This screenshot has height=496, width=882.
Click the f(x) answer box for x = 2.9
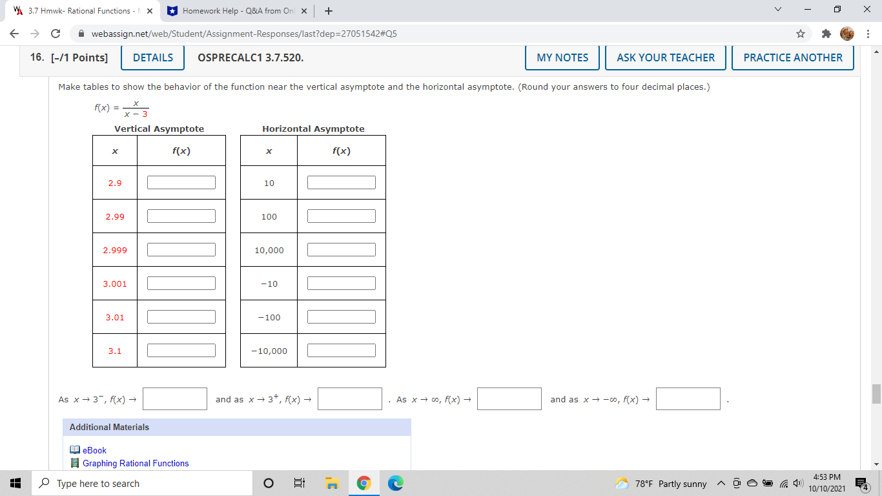coord(181,181)
